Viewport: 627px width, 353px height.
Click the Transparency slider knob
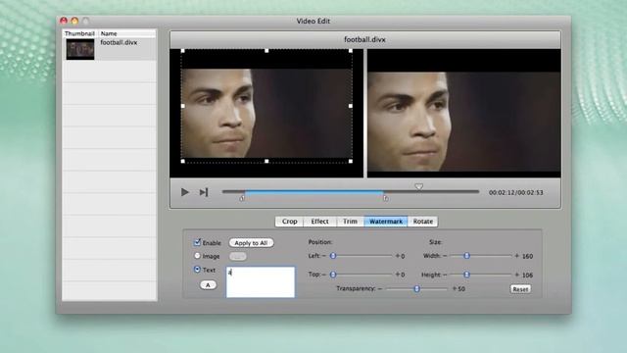tap(416, 288)
